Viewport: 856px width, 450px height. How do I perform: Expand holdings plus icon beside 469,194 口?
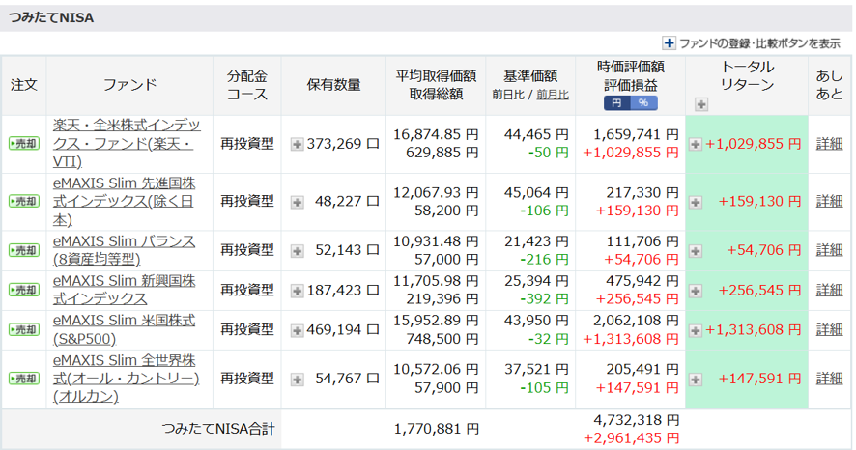(297, 330)
